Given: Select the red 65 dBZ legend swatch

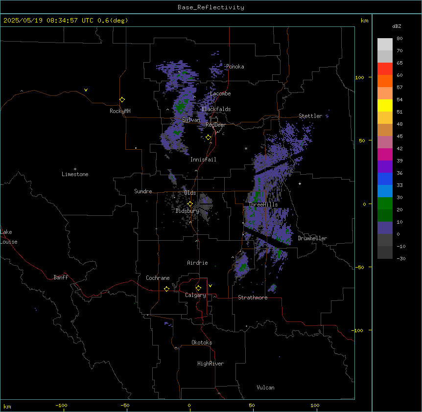Looking at the screenshot, I should pos(385,69).
